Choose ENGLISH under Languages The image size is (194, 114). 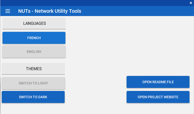[34, 52]
